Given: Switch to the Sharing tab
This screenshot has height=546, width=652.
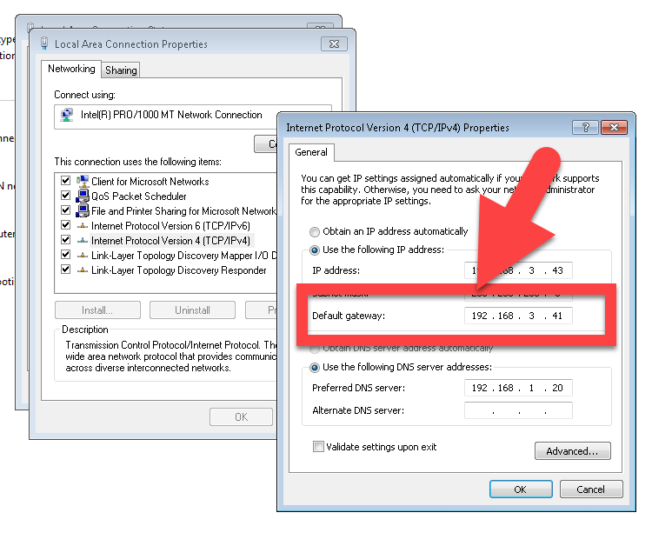Looking at the screenshot, I should tap(121, 70).
